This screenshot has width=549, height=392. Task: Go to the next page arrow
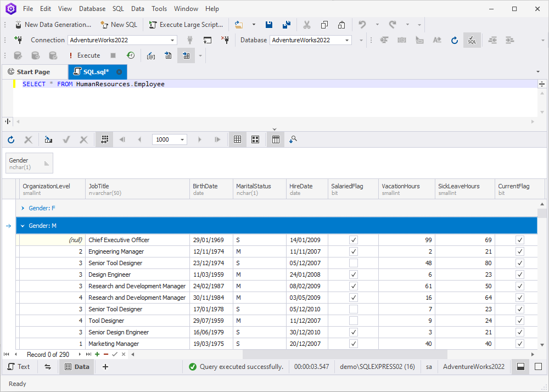click(200, 139)
